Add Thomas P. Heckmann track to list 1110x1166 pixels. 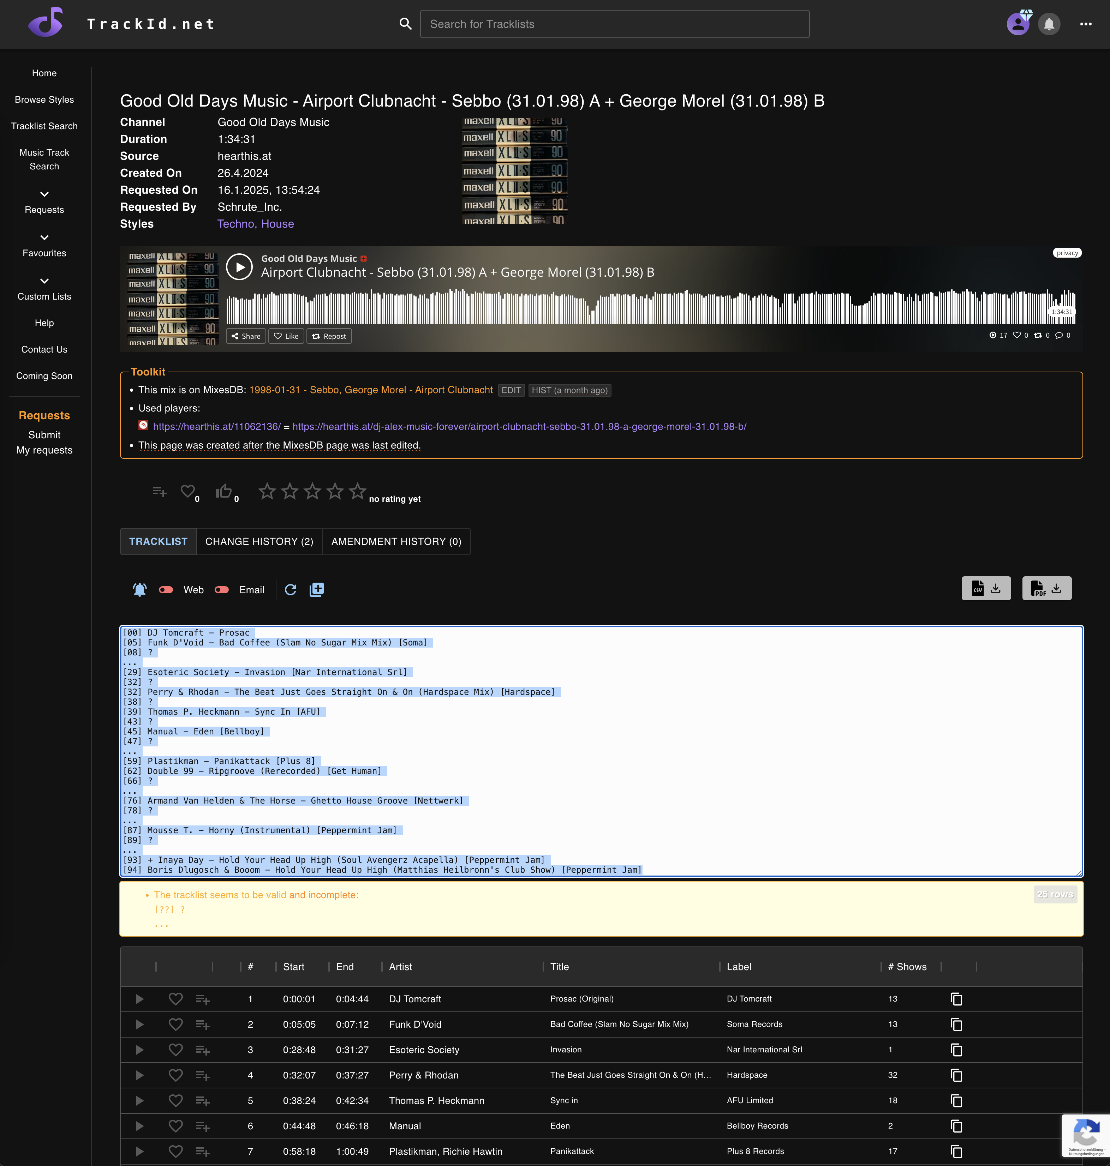tap(203, 1101)
